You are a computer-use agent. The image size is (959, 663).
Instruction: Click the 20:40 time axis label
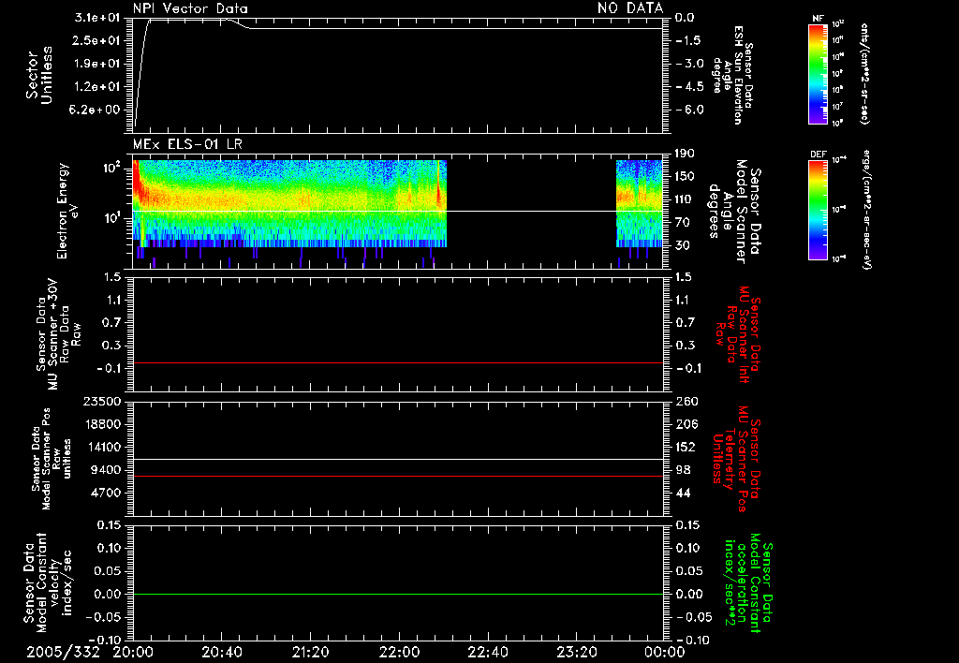coord(221,652)
